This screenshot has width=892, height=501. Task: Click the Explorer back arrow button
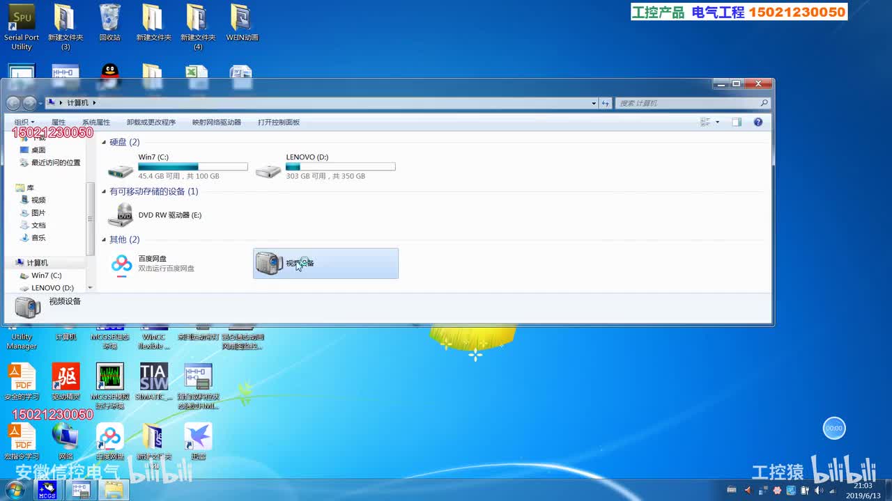(13, 103)
